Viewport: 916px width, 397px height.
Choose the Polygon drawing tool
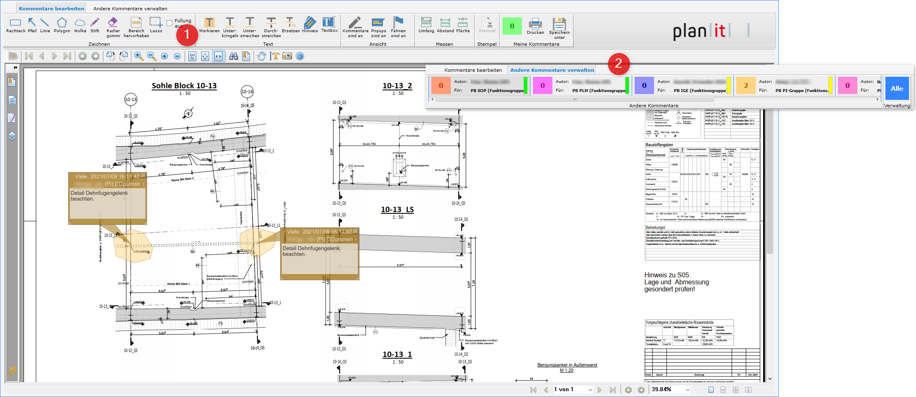[x=62, y=25]
